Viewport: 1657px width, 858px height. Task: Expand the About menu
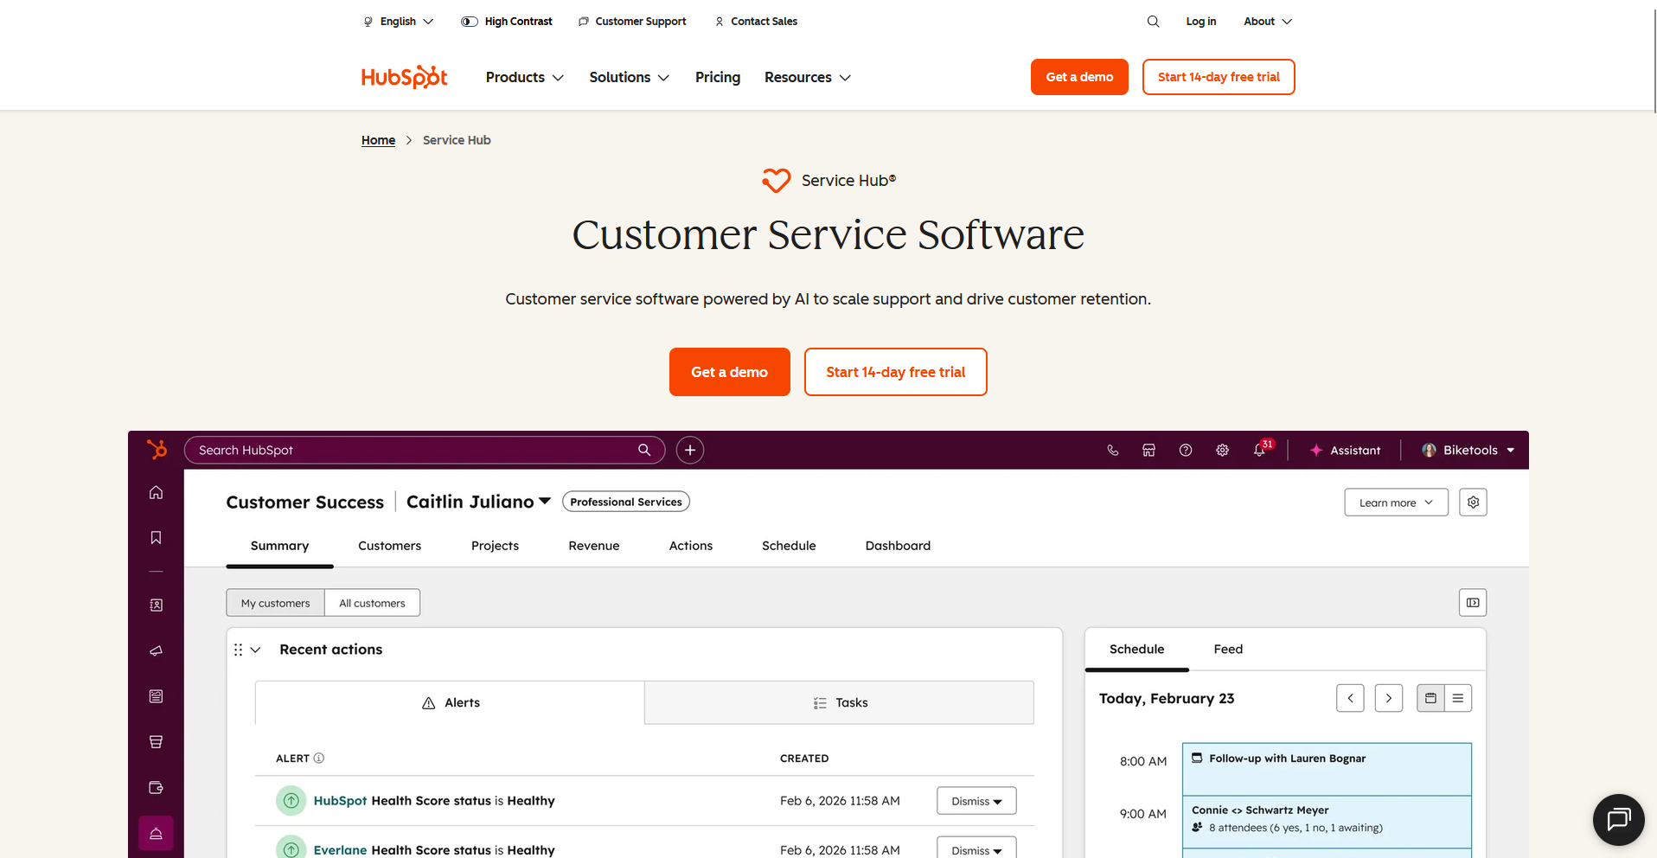point(1268,22)
